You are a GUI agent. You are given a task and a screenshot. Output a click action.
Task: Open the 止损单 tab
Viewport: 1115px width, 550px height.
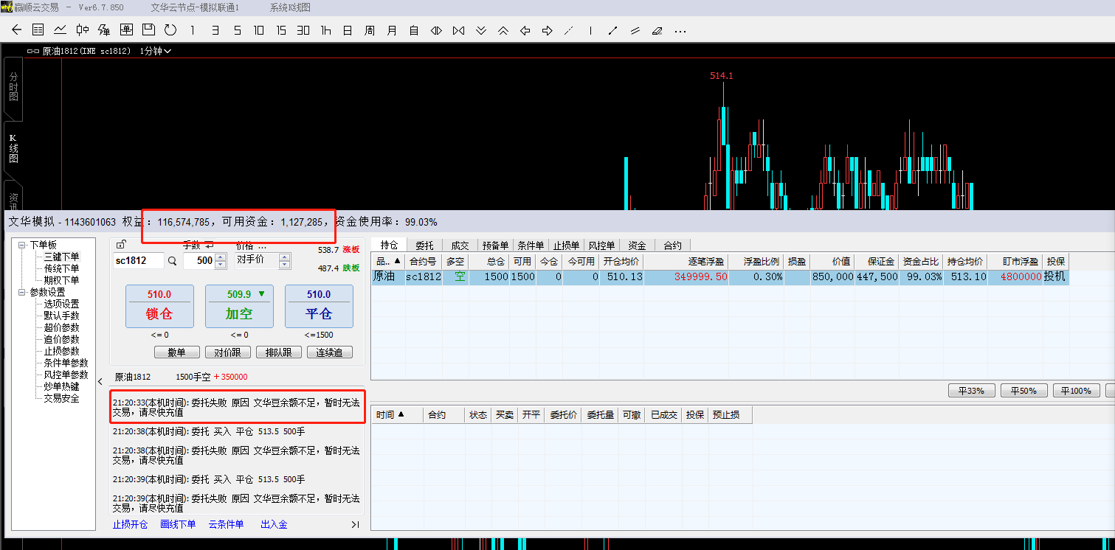click(566, 246)
